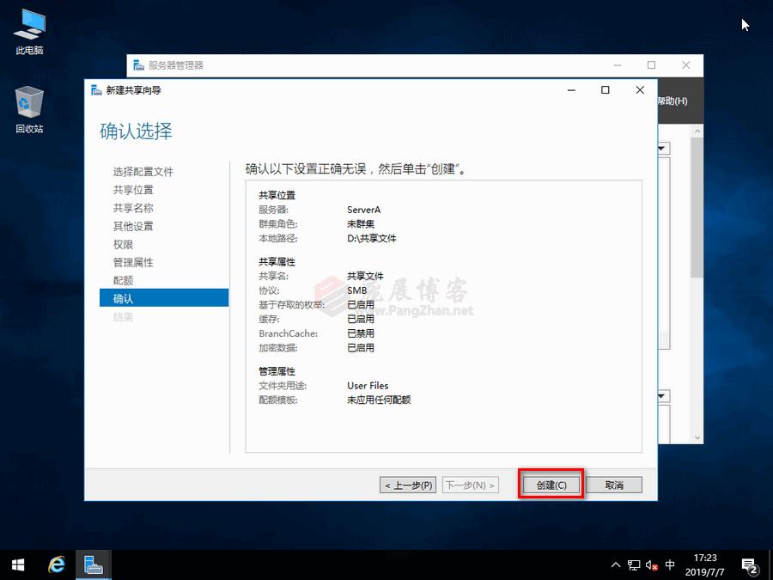Open the lower dropdown near Server Manager's bottom right

tap(660, 395)
